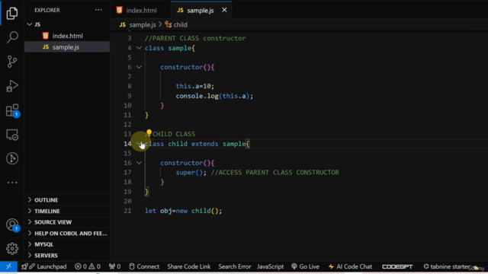Place cursor in 'let obj=new child();' line
The height and width of the screenshot is (274, 488).
tap(183, 211)
